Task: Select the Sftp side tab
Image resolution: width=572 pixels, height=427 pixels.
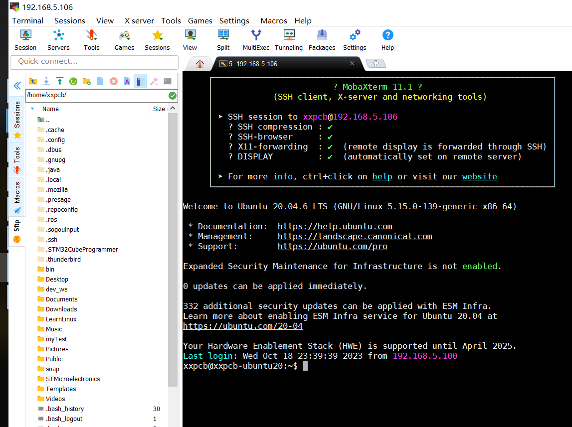Action: pyautogui.click(x=17, y=231)
